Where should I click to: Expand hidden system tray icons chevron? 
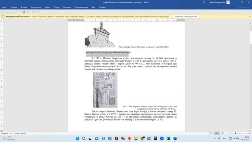point(215,138)
